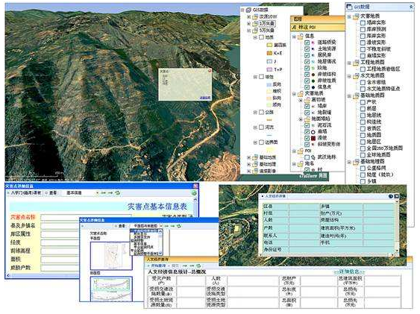Uncheck the 滑坡 layer checkbox
Viewport: 420px width, 314px height.
(x=307, y=139)
